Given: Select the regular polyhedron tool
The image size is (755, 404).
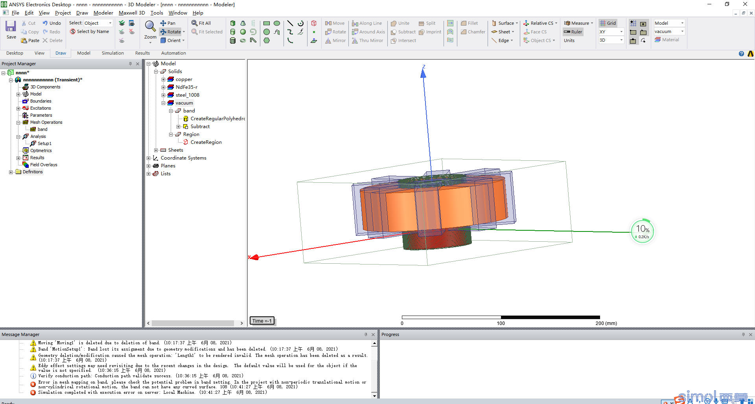Looking at the screenshot, I should pos(233,40).
